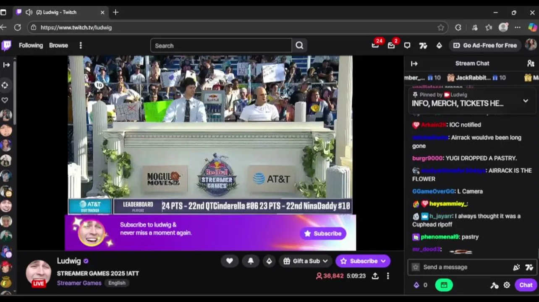539x302 pixels.
Task: Open the Copilot icon in browser toolbar
Action: pos(532,27)
